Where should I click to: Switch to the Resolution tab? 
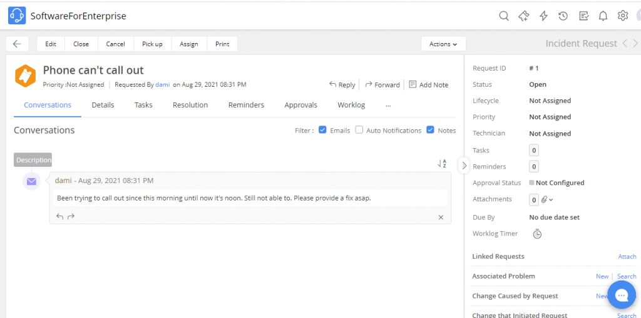click(190, 105)
